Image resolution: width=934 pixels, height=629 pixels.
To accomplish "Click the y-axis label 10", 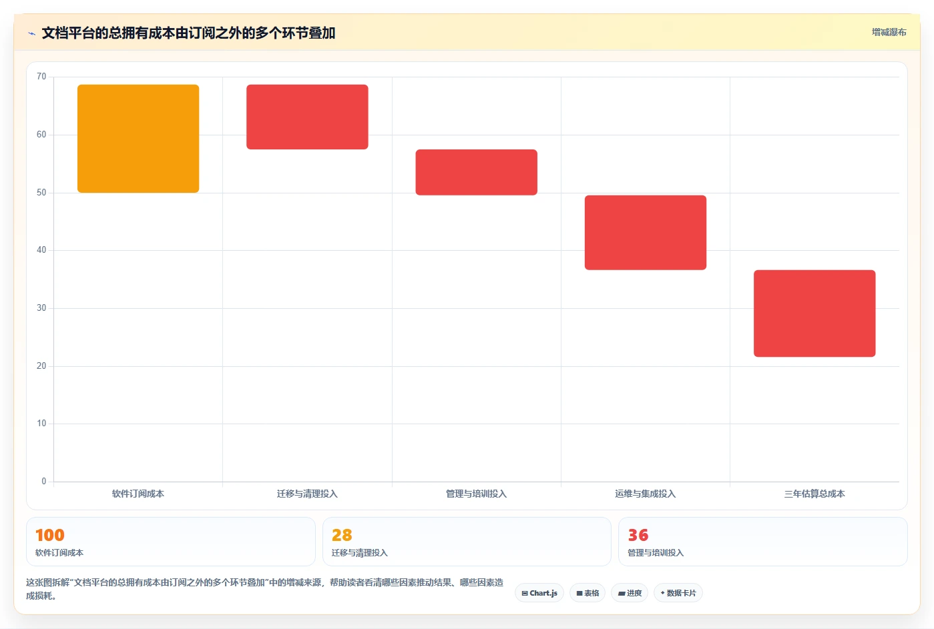I will click(x=41, y=424).
